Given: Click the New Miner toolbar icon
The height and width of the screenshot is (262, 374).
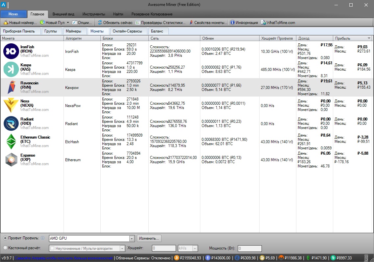Looking at the screenshot, I should pos(6,22).
